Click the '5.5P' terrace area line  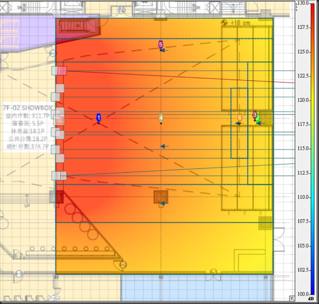pyautogui.click(x=27, y=123)
